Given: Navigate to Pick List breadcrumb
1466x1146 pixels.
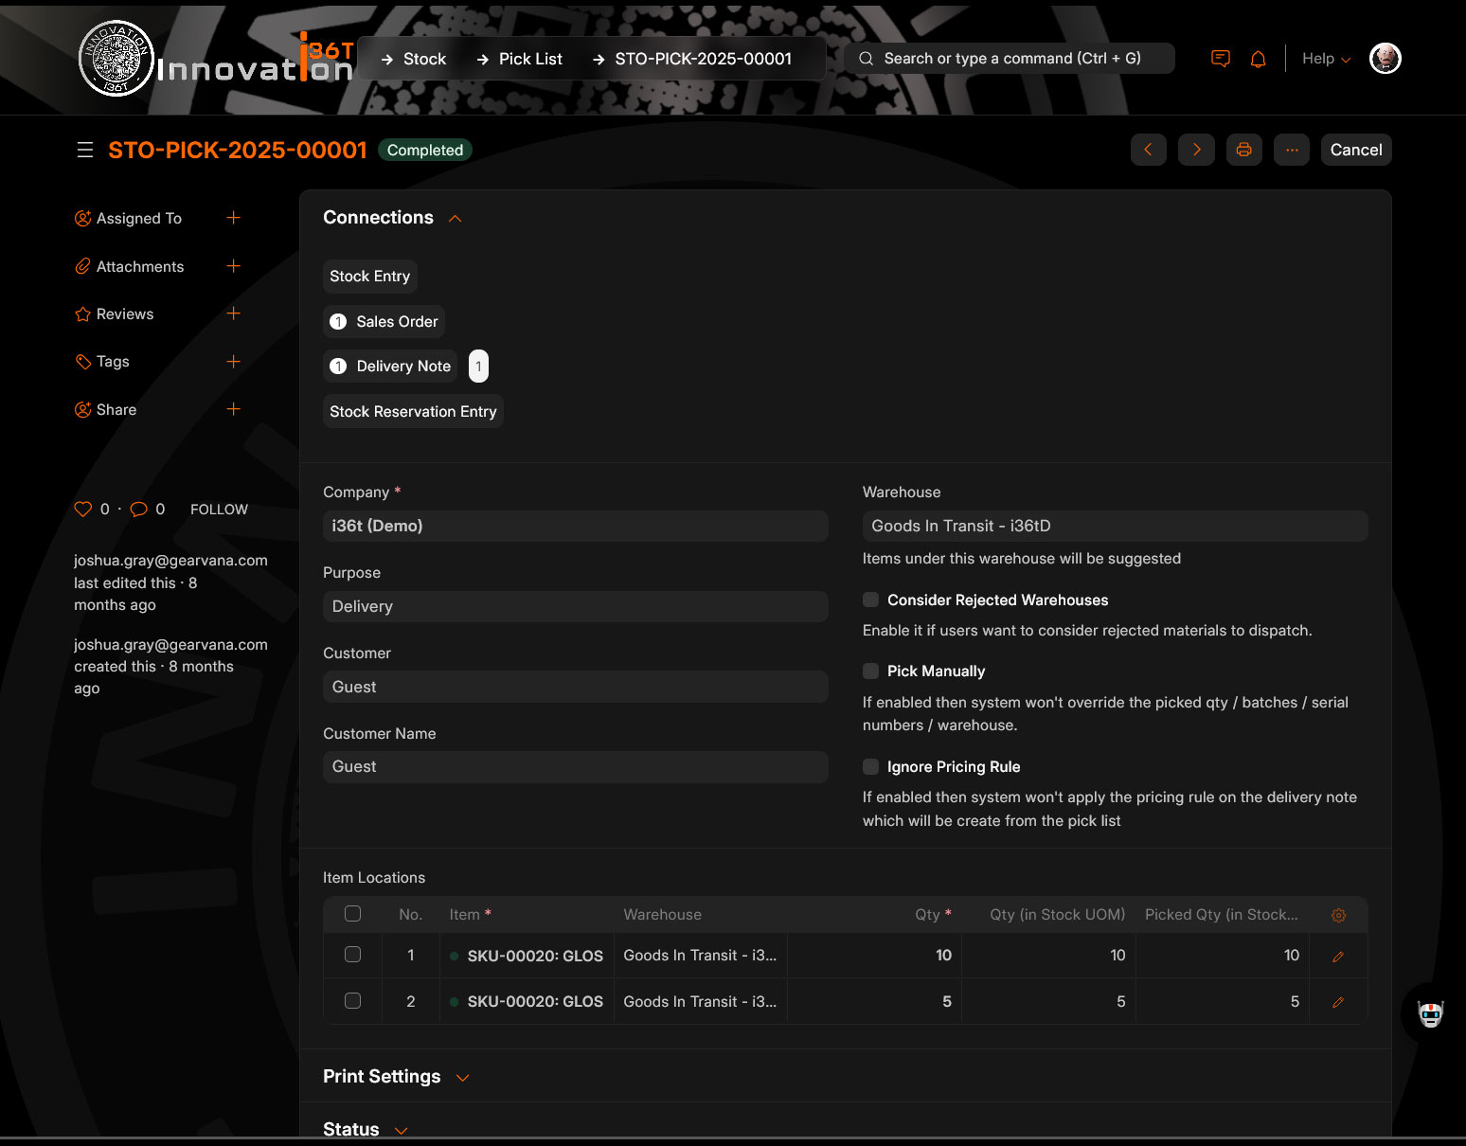Looking at the screenshot, I should click(x=529, y=59).
